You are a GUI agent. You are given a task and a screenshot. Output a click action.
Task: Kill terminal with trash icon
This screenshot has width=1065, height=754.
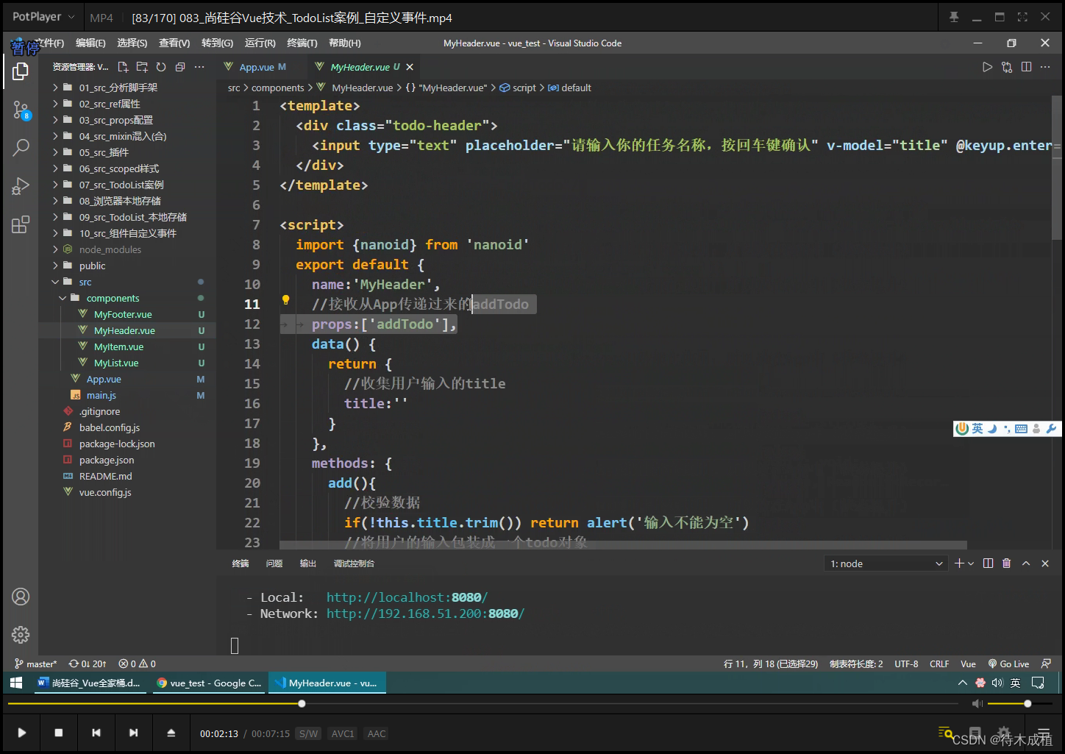[x=1007, y=563]
